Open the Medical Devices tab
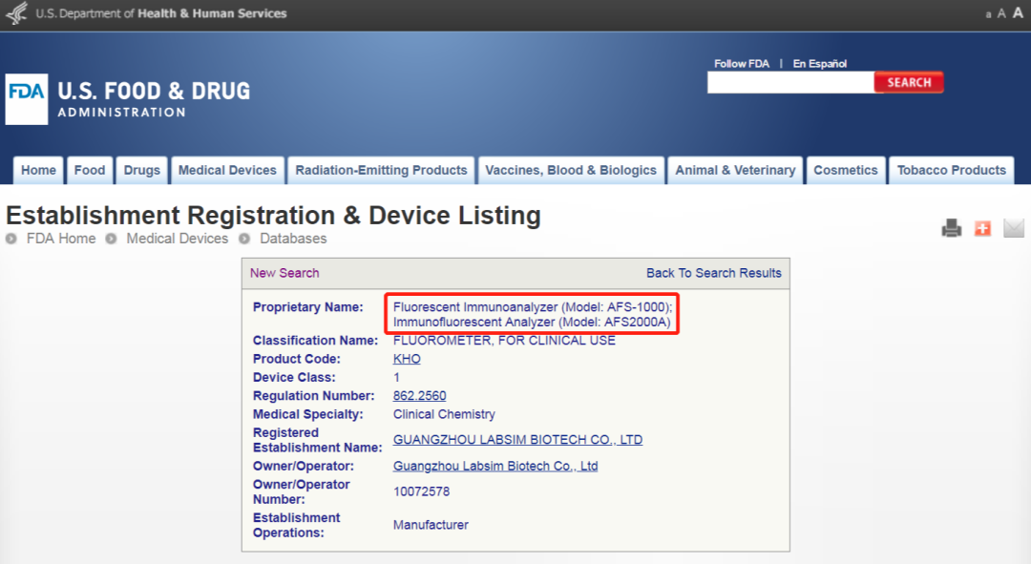This screenshot has width=1031, height=564. [x=227, y=171]
